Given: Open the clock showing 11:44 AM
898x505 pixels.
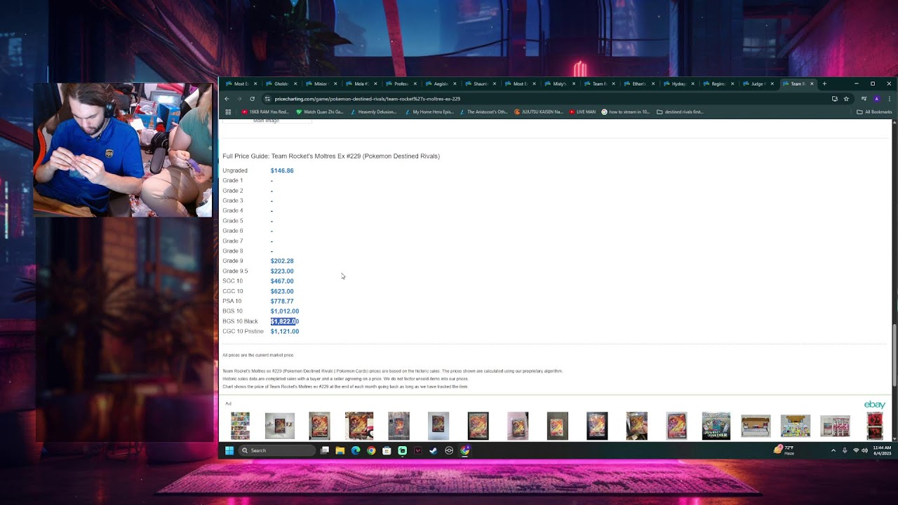Looking at the screenshot, I should [x=882, y=450].
